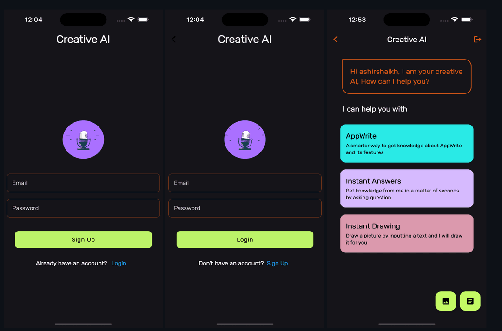502x331 pixels.
Task: Tap the microphone logo on Sign Up screen
Action: [x=83, y=139]
